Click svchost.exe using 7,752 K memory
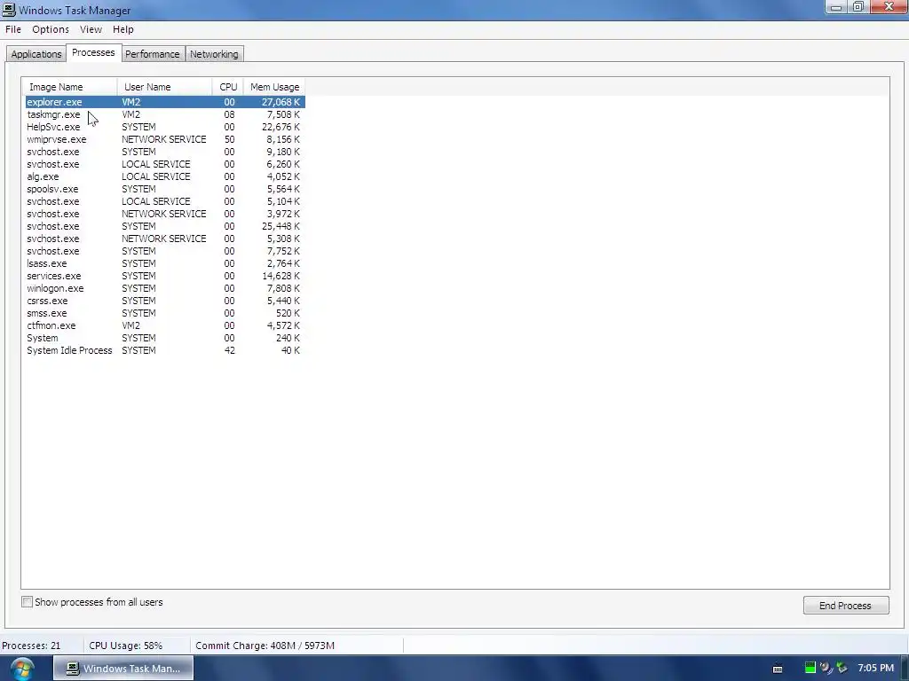 pyautogui.click(x=165, y=251)
